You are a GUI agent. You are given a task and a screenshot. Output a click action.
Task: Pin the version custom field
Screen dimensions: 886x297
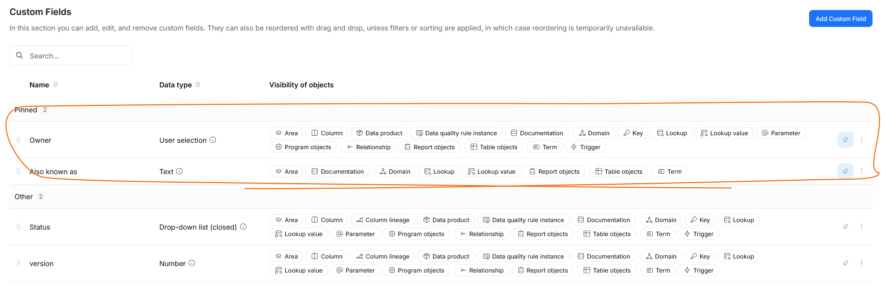846,263
